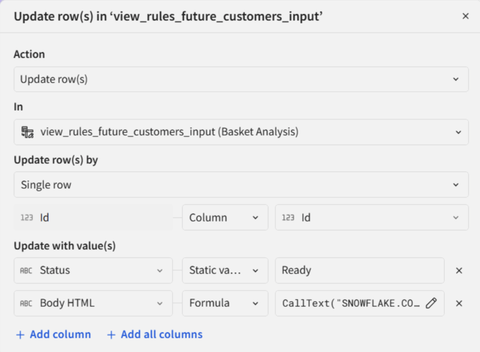
Task: Open the Body HTML column selector
Action: pyautogui.click(x=93, y=303)
